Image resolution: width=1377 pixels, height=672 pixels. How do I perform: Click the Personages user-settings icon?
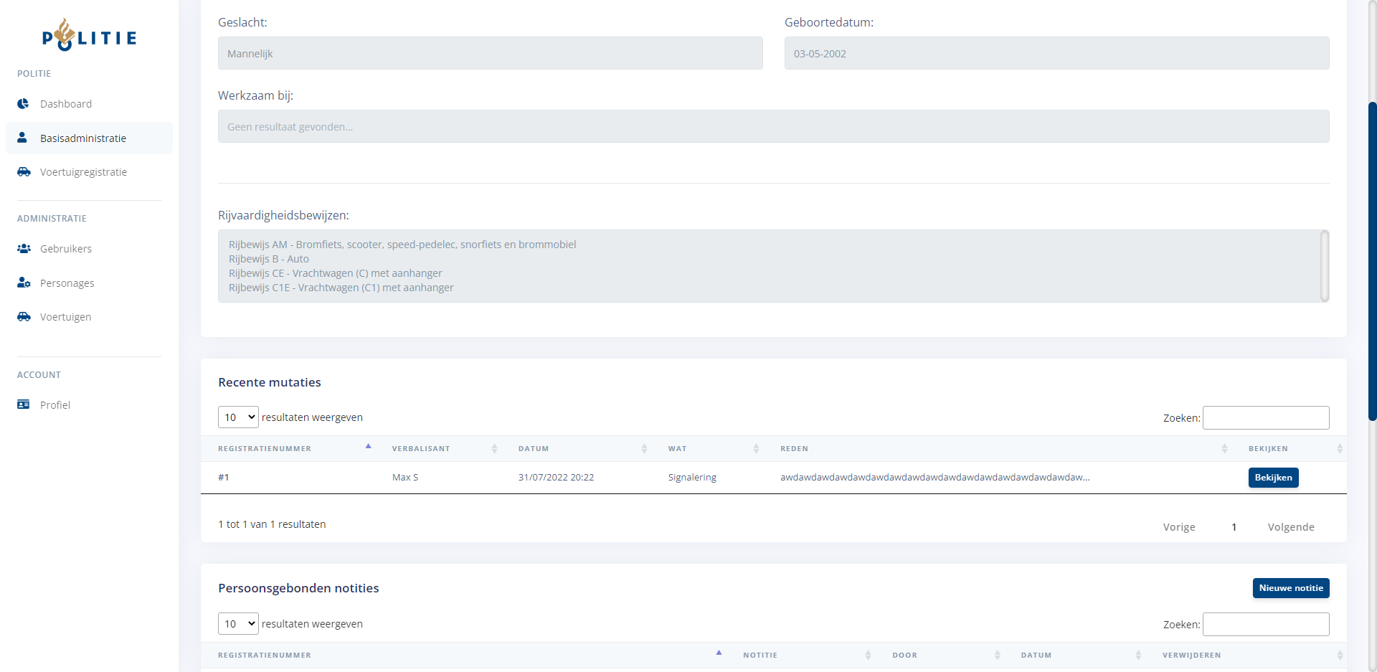pyautogui.click(x=24, y=283)
